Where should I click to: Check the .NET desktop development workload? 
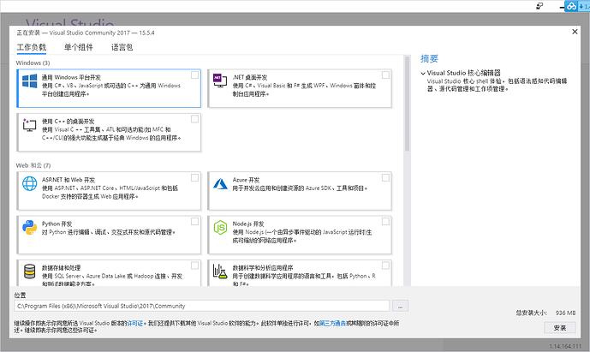[385, 75]
